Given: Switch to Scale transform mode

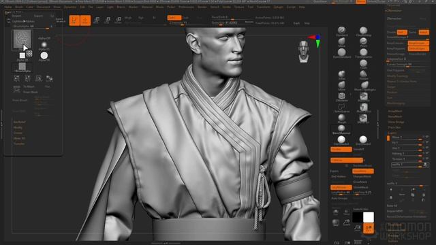Looking at the screenshot, I should (107, 20).
